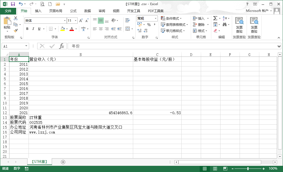Viewport: 283px width, 172px height.
Task: Switch to the 插入 ribbon tab
Action: pyautogui.click(x=38, y=11)
